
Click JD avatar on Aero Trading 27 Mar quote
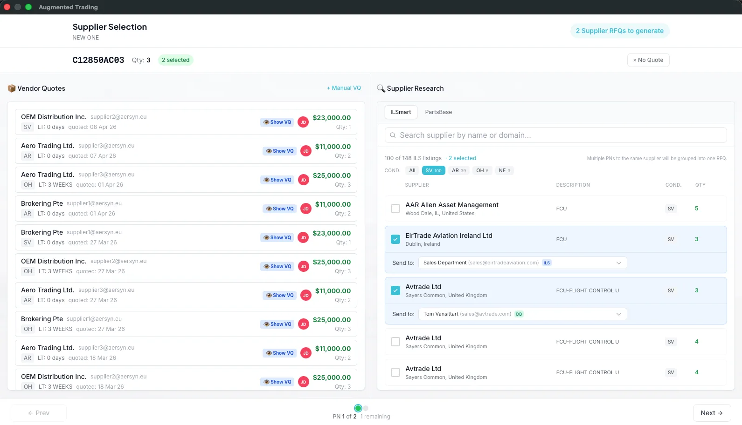(x=306, y=295)
